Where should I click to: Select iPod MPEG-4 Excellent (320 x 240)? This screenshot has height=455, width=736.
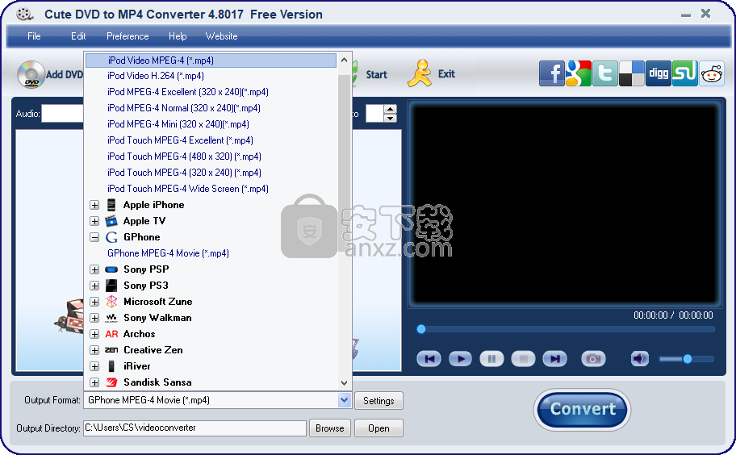tap(188, 92)
